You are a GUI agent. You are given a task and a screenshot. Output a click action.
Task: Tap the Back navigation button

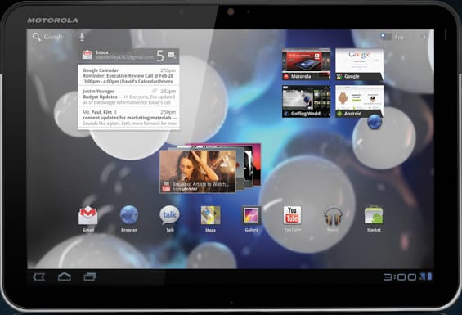[x=39, y=277]
